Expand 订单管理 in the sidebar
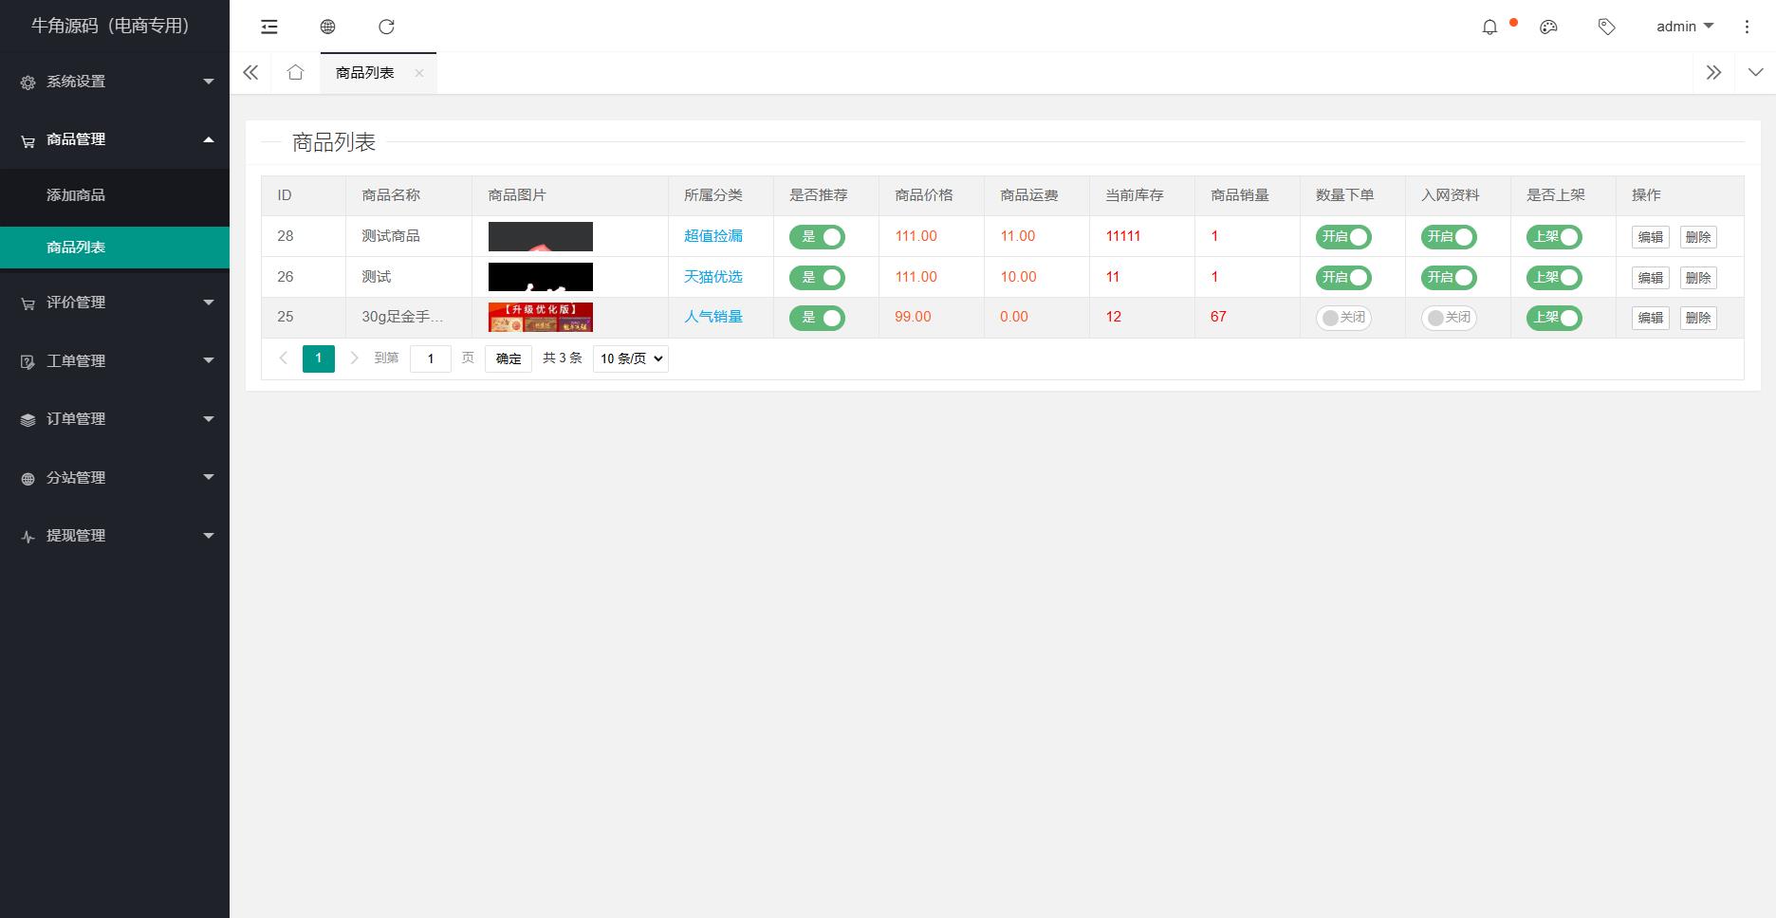 pyautogui.click(x=115, y=419)
